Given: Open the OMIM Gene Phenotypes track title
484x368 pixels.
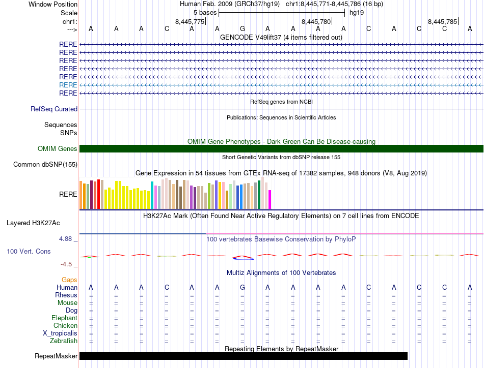Looking at the screenshot, I should [x=281, y=141].
